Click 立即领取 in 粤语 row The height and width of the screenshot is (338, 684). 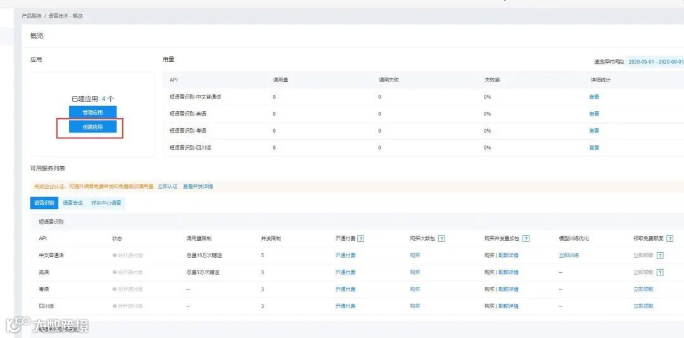click(643, 289)
